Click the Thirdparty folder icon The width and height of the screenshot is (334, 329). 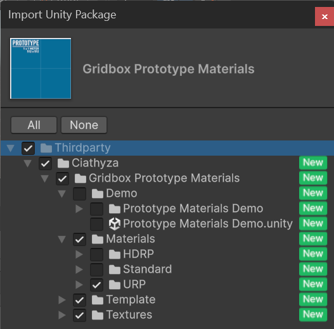[46, 148]
